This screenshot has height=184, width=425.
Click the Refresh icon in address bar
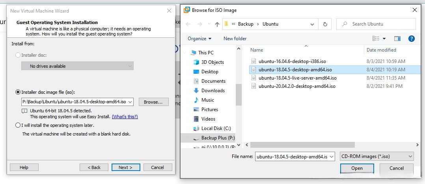325,24
